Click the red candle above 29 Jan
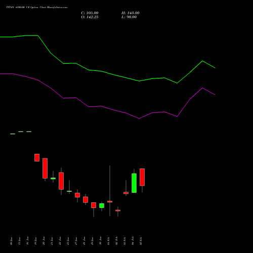Image resolution: width=253 pixels, height=253 pixels. coord(94,205)
